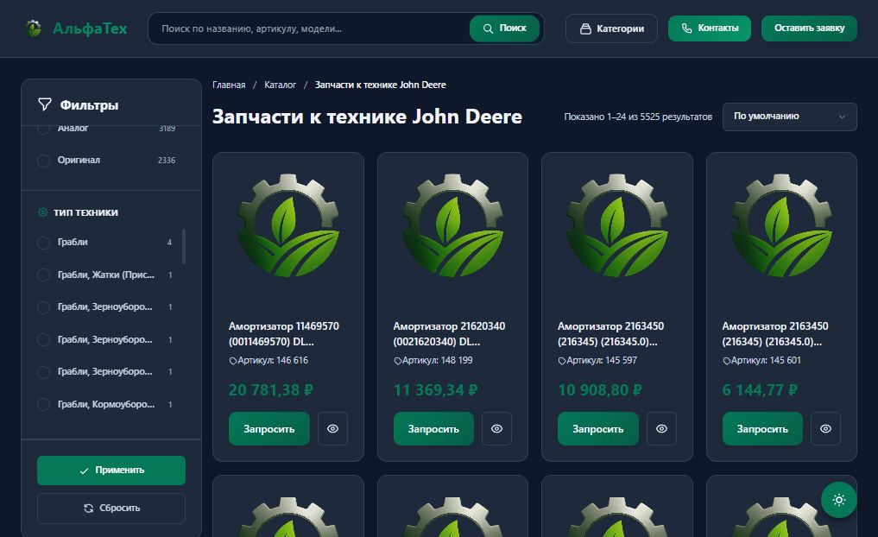The width and height of the screenshot is (878, 537).
Task: Go to Каталог breadcrumb
Action: [280, 85]
